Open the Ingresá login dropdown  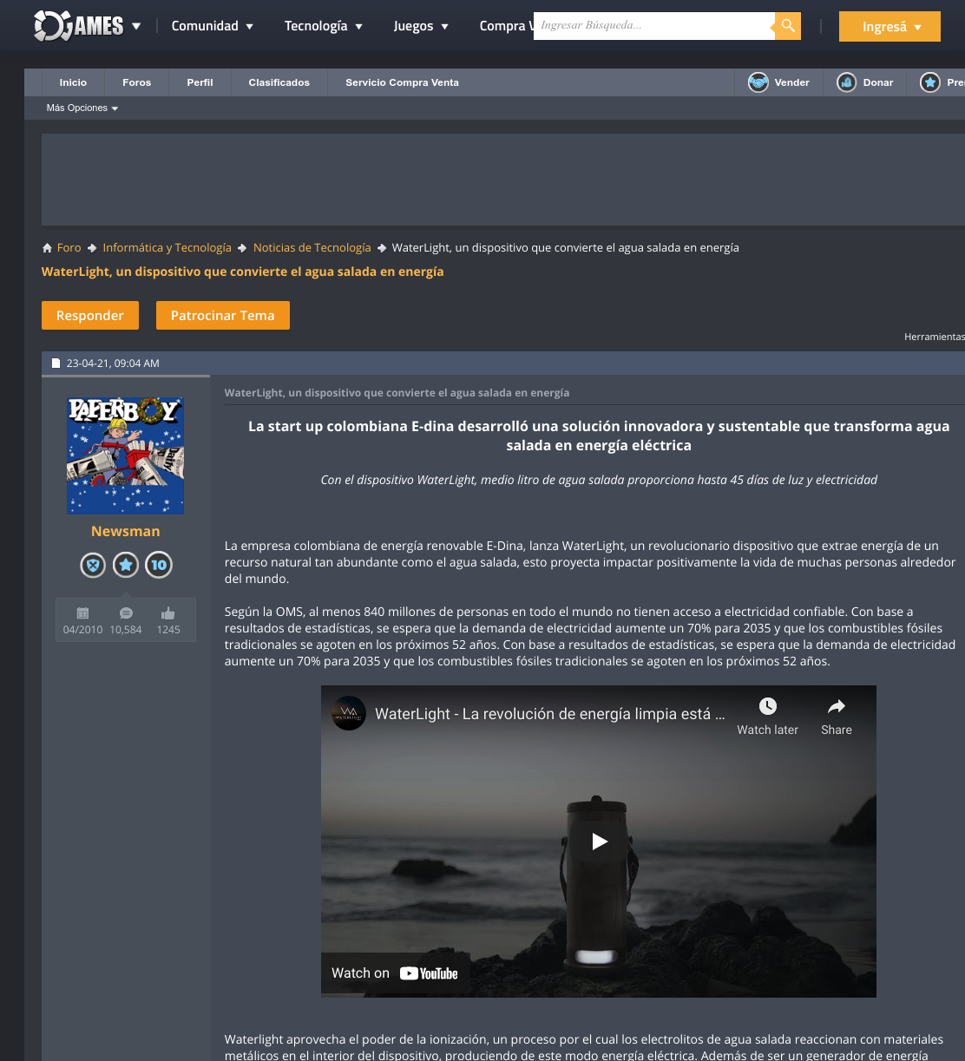[890, 27]
